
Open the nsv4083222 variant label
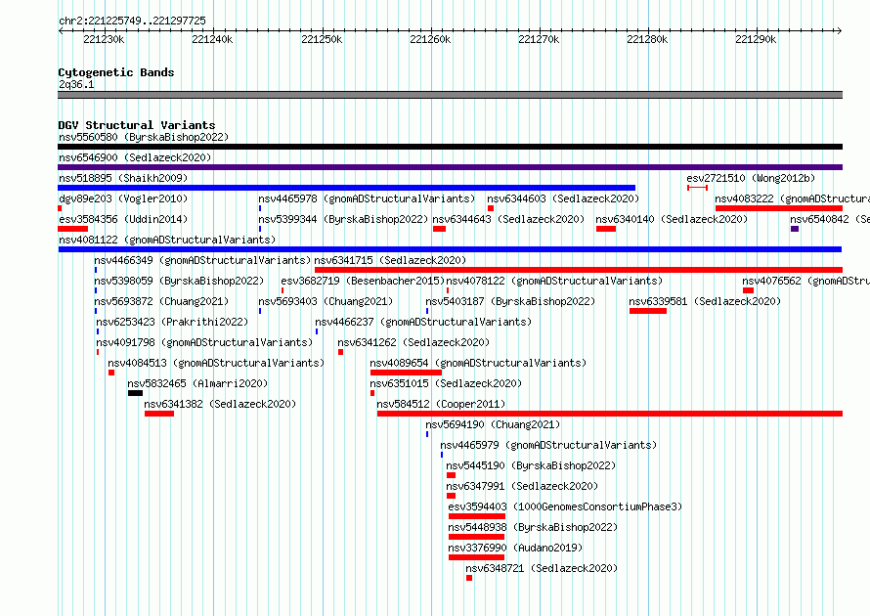[793, 198]
